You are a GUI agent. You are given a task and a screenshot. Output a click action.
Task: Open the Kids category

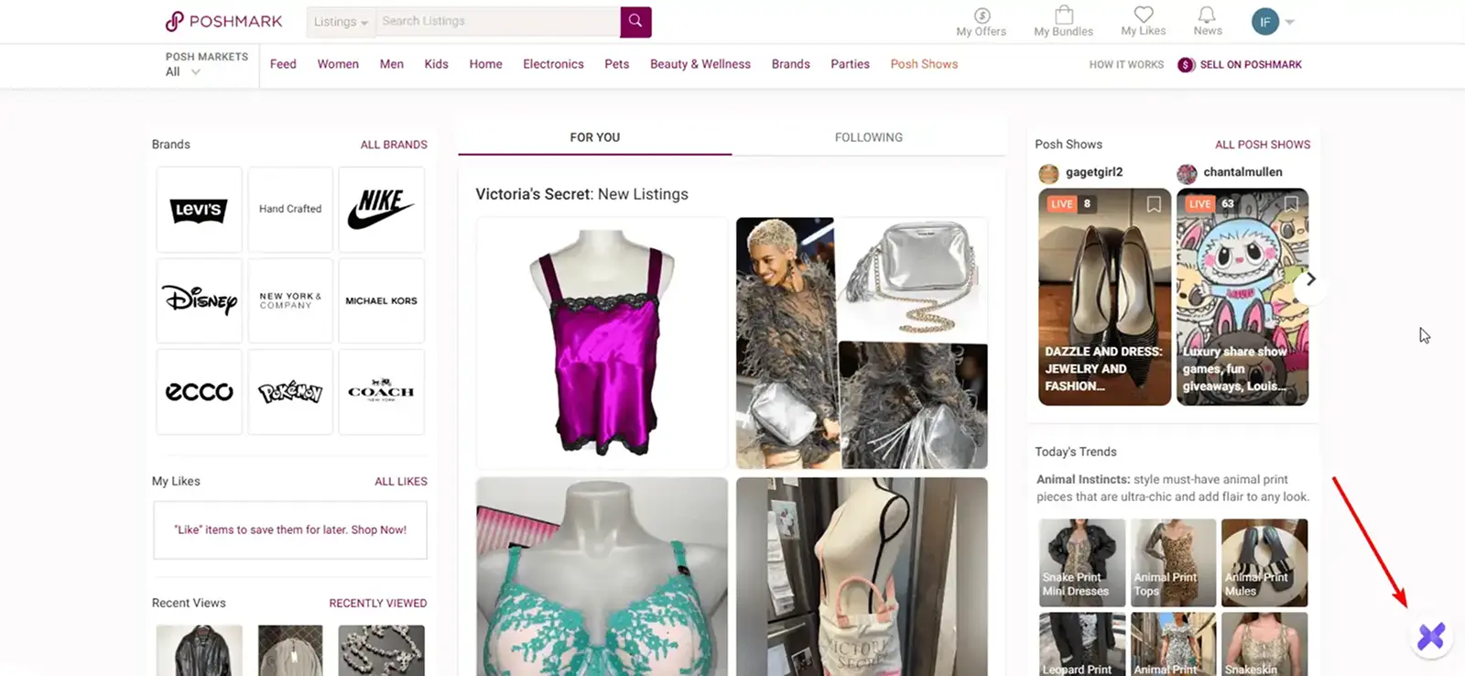click(437, 64)
